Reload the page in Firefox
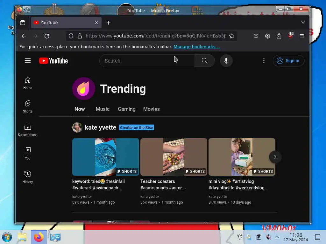Viewport: 326px width, 244px height. click(47, 36)
